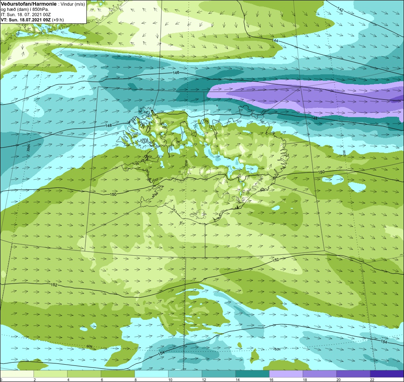Click the teal 12–14 m/s legend swatch
The height and width of the screenshot is (382, 404).
click(x=219, y=374)
